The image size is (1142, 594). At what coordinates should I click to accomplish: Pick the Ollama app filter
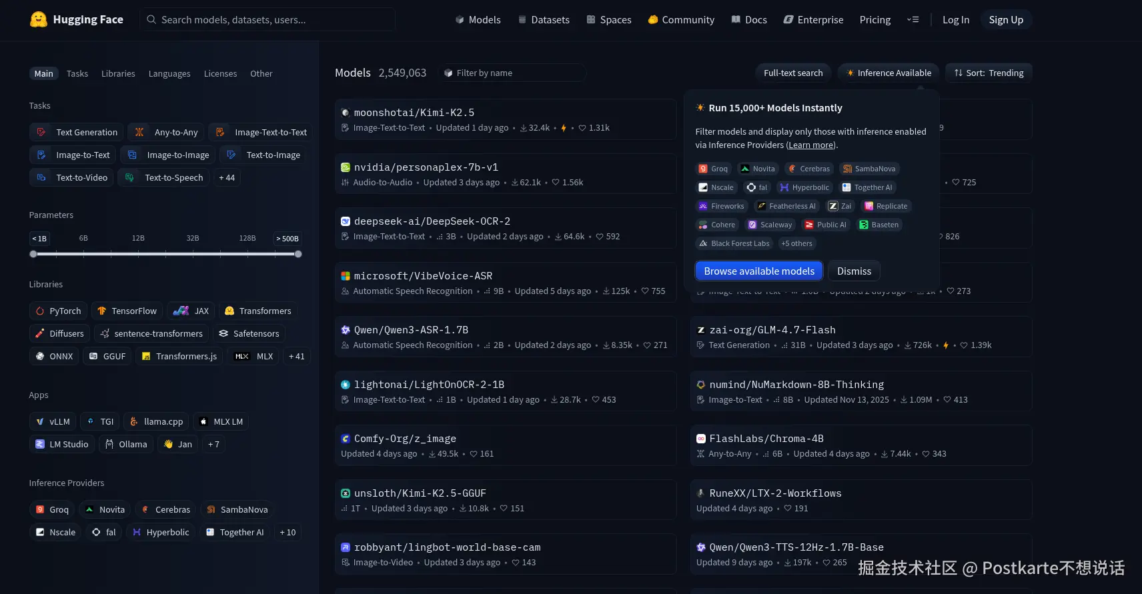[126, 444]
